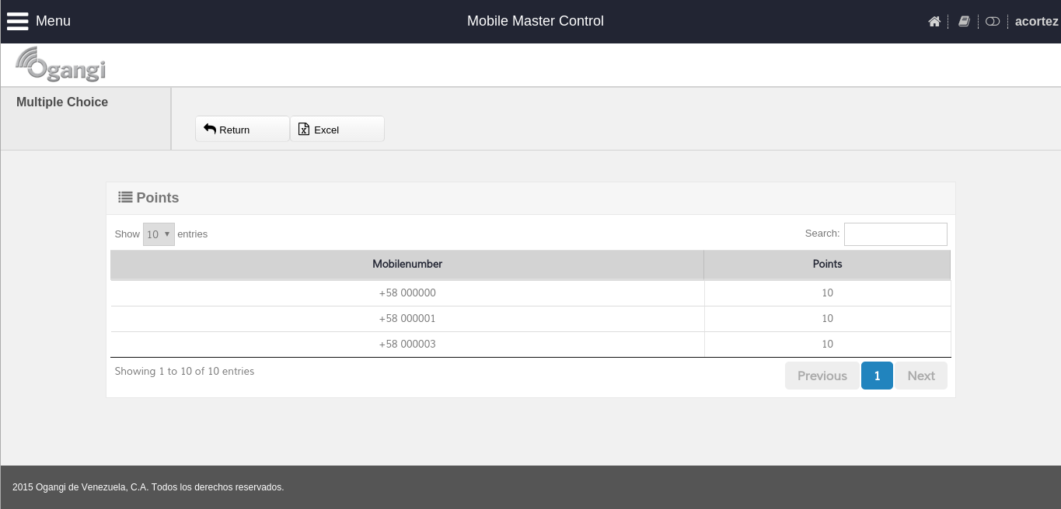Viewport: 1061px width, 509px height.
Task: Export the table with Excel button
Action: (x=337, y=130)
